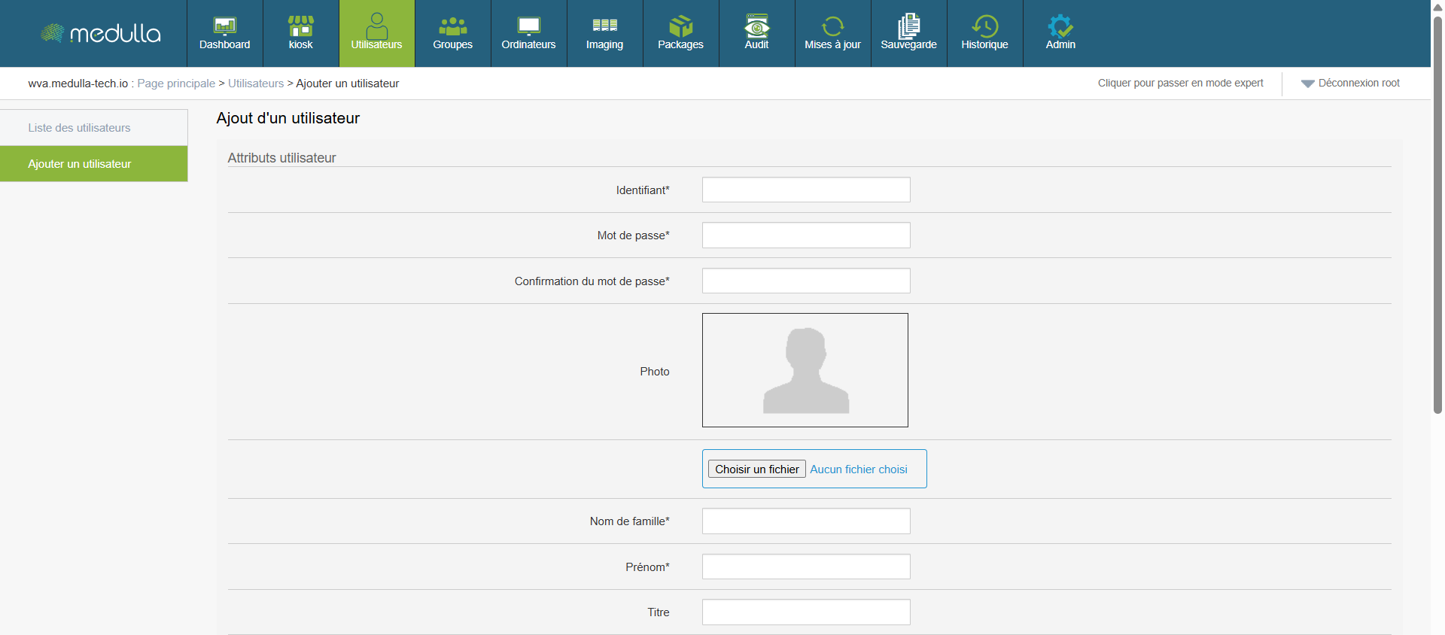Screen dimensions: 1445x635
Task: Open the Audit eye icon
Action: (756, 26)
